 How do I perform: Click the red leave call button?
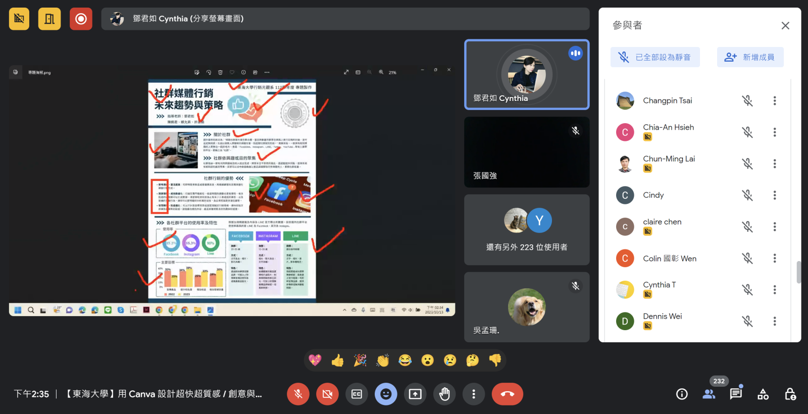coord(507,394)
